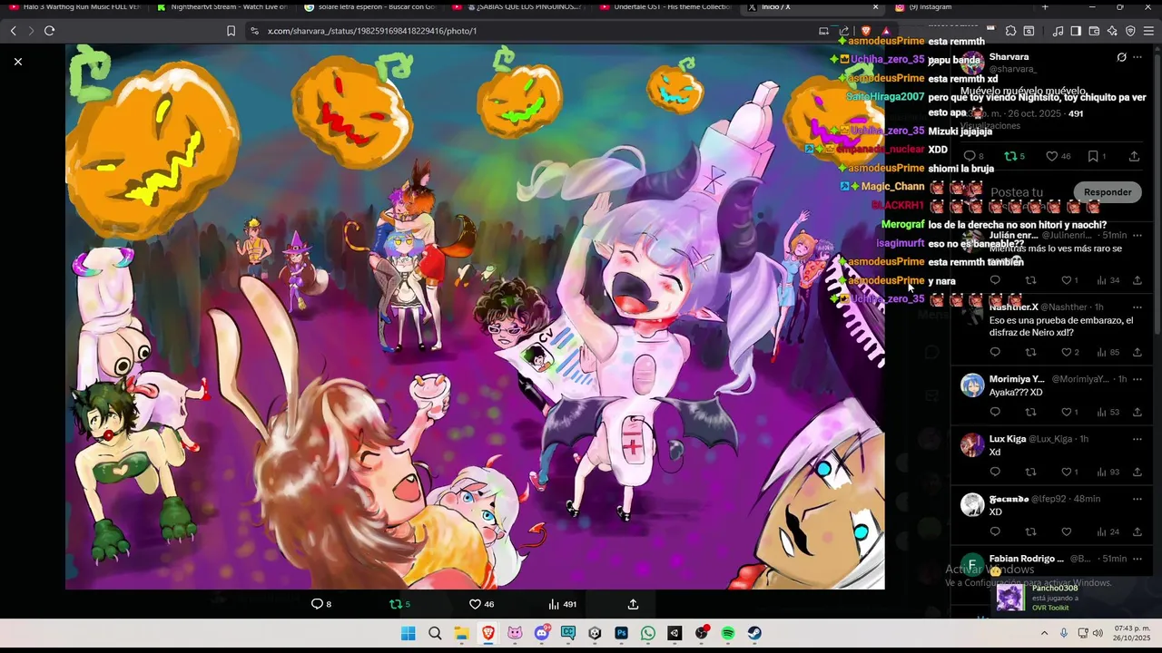
Task: Click the reply icon below the photo
Action: 317,604
